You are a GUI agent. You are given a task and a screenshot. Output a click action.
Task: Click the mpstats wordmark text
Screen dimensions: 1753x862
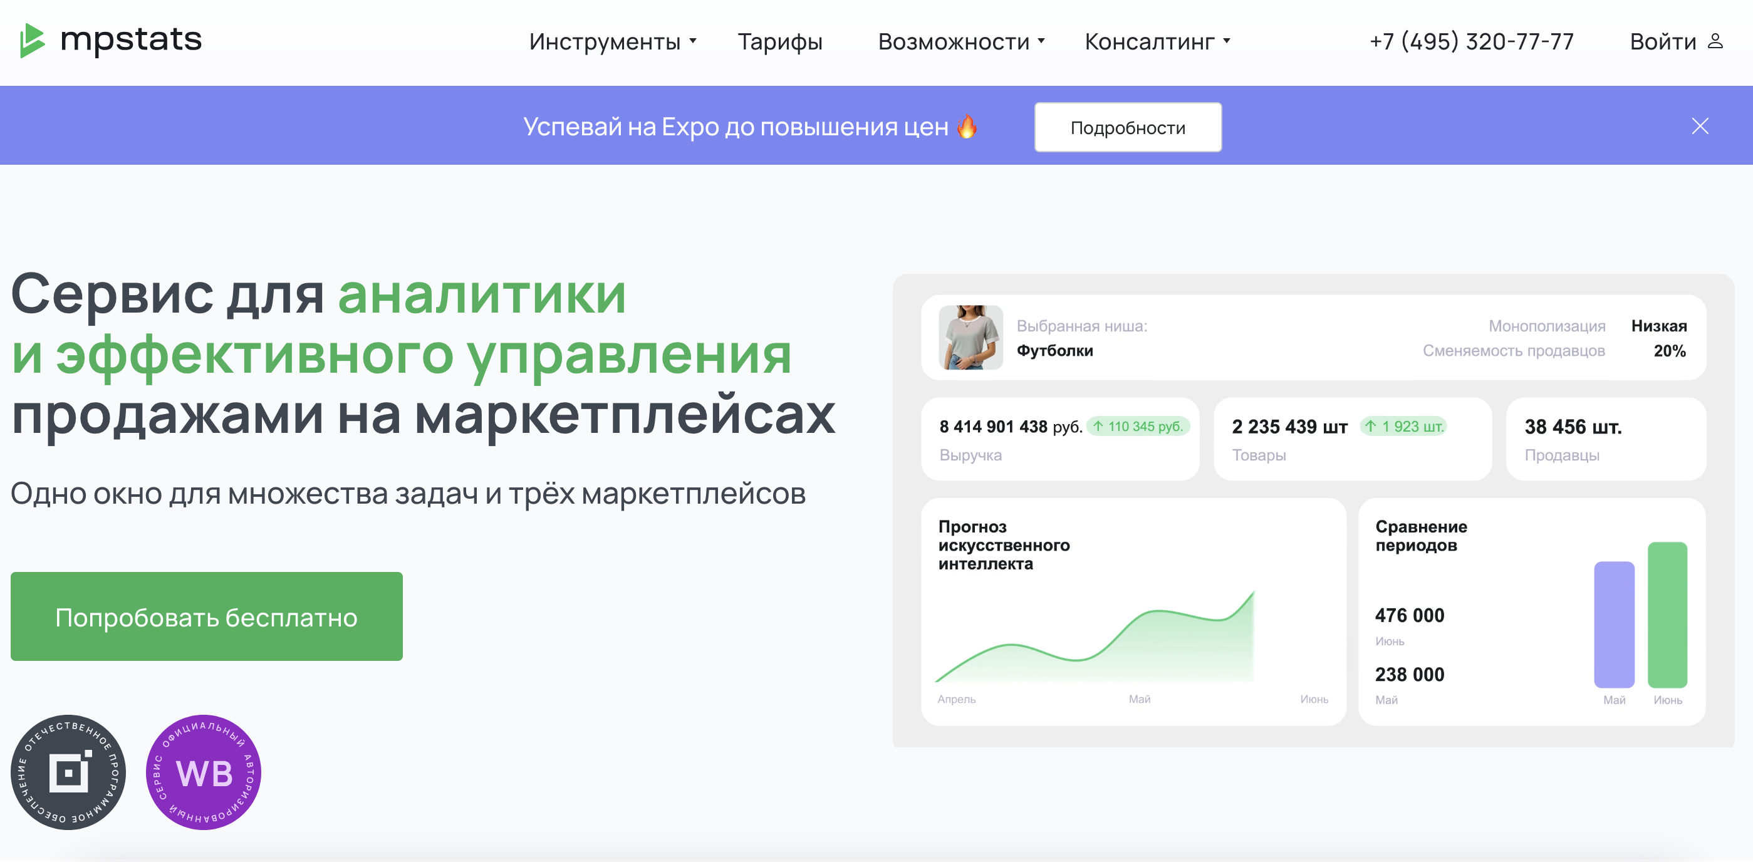pos(131,39)
